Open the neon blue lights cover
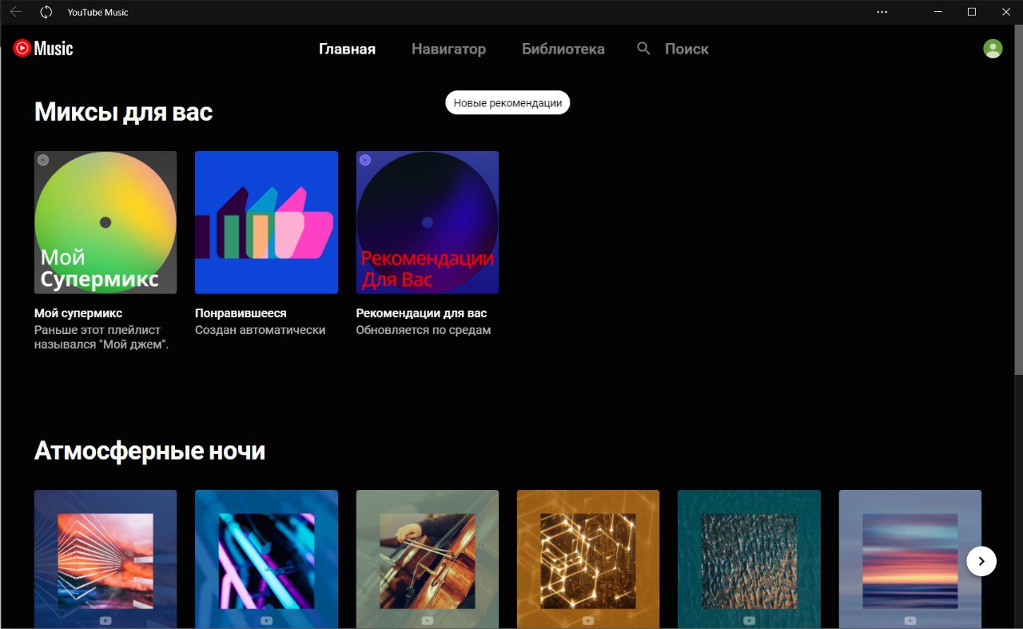1023x629 pixels. (266, 559)
